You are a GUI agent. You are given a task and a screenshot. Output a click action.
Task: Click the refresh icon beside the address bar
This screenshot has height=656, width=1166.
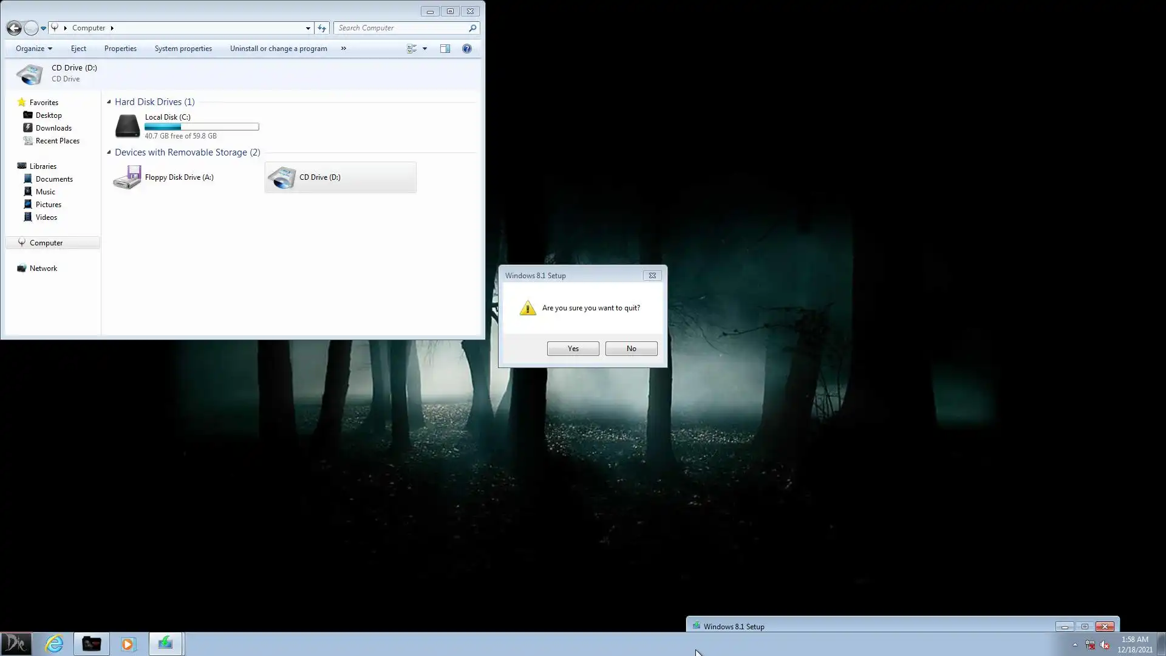[322, 28]
